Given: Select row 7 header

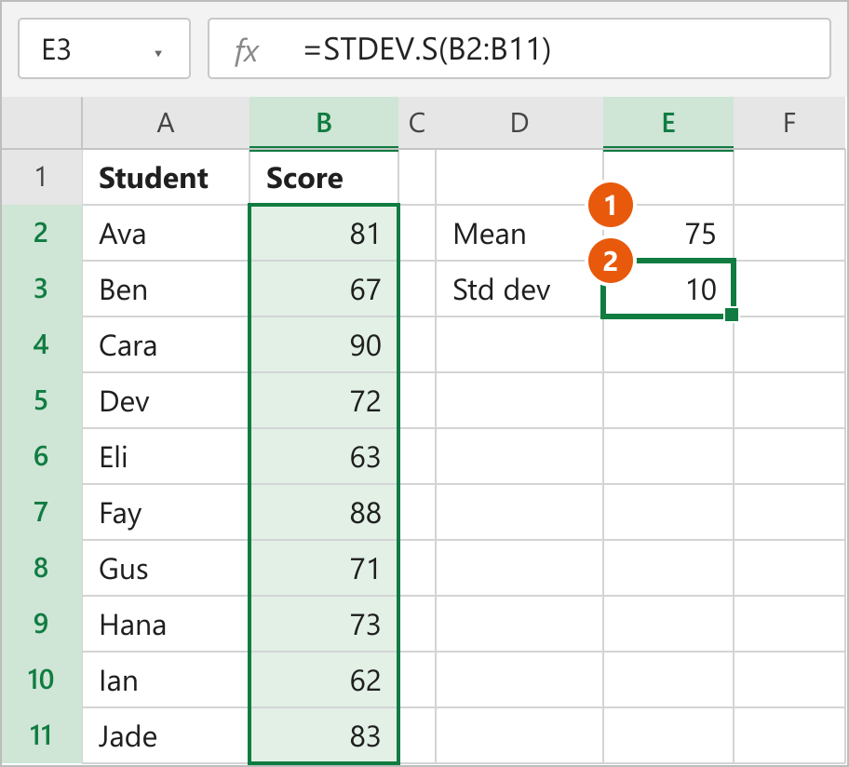Looking at the screenshot, I should [41, 512].
